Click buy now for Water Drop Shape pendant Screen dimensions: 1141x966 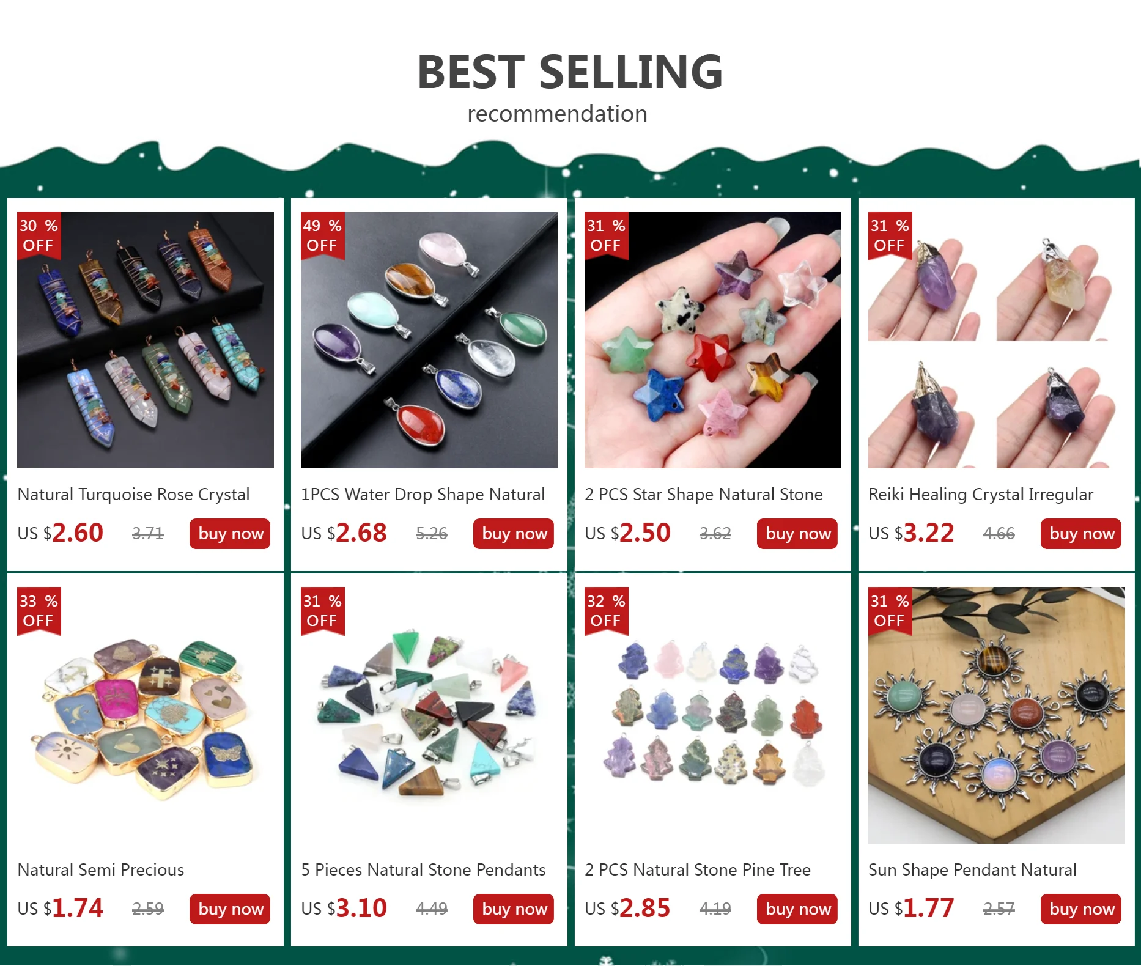tap(514, 534)
